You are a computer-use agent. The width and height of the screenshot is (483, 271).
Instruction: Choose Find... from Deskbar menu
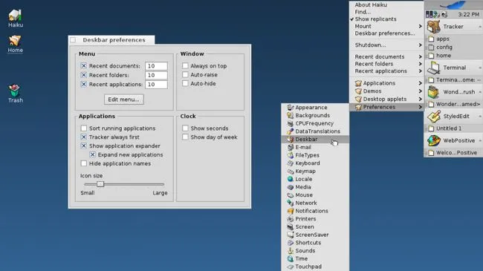(x=386, y=12)
